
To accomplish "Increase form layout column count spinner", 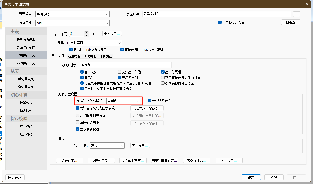I will [87, 32].
